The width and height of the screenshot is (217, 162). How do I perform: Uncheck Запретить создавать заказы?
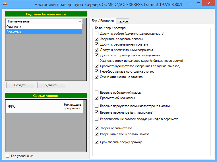point(97,39)
